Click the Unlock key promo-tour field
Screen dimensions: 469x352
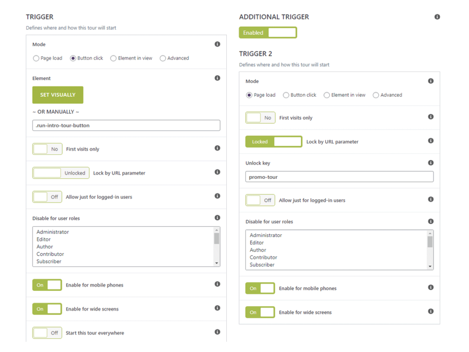pos(339,177)
